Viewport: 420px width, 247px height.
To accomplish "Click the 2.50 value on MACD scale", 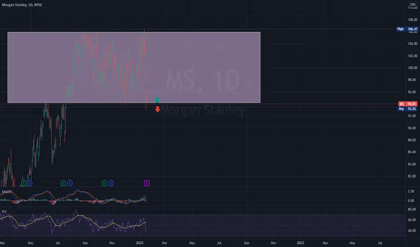I will [x=411, y=191].
